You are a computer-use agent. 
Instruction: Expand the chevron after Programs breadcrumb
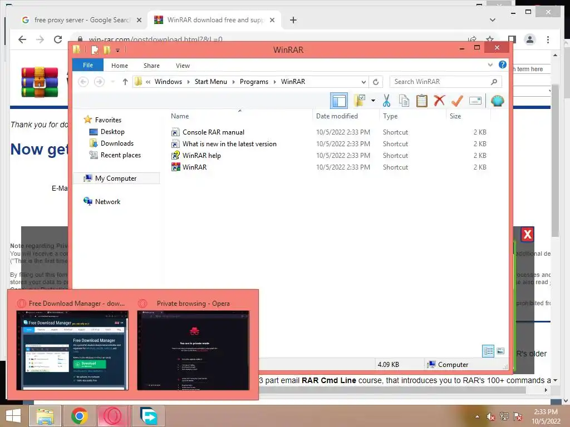(x=275, y=82)
